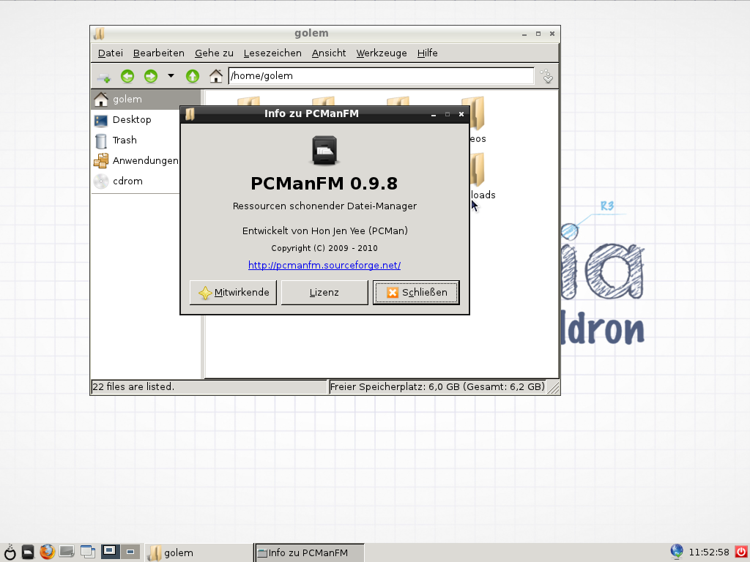750x562 pixels.
Task: Go to parent folder with up arrow
Action: 193,76
